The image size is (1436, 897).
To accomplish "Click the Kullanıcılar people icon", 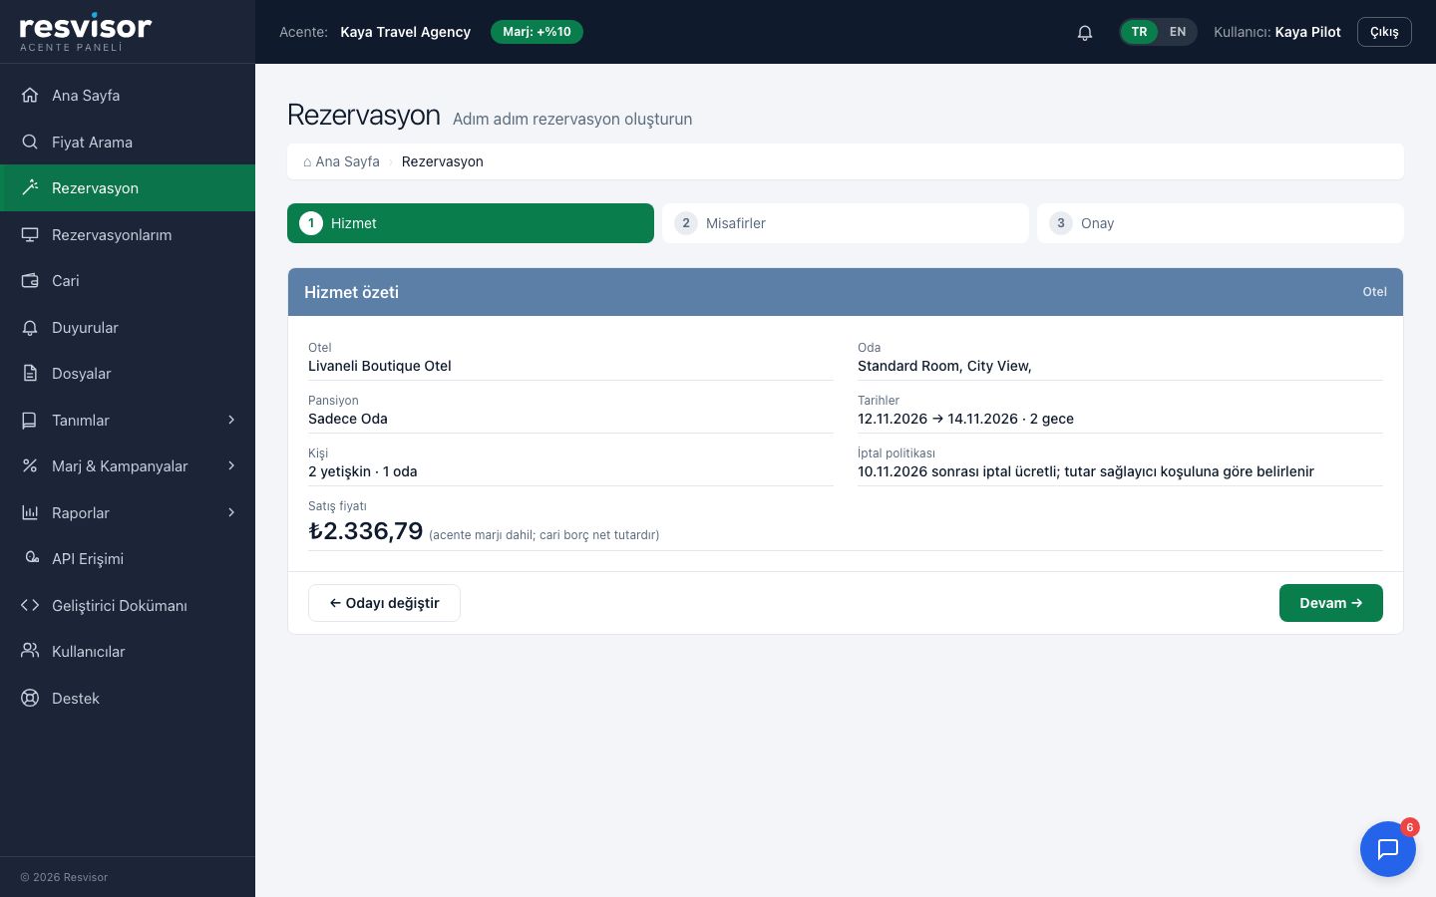I will [30, 651].
